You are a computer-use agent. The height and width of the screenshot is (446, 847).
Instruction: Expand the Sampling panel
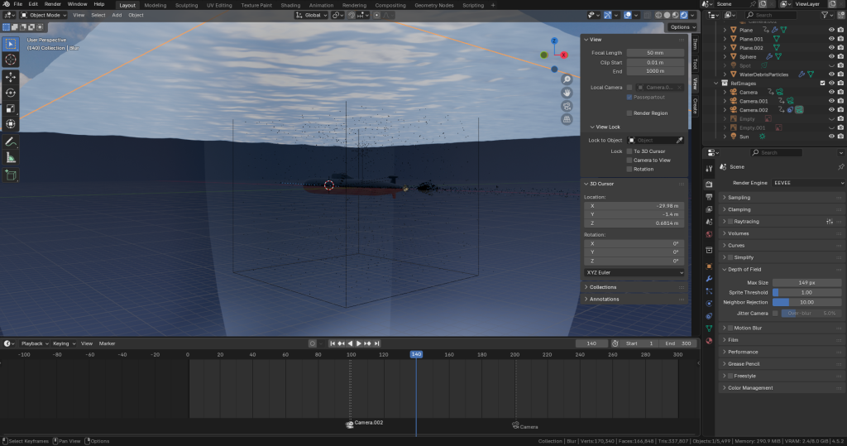[x=739, y=198]
